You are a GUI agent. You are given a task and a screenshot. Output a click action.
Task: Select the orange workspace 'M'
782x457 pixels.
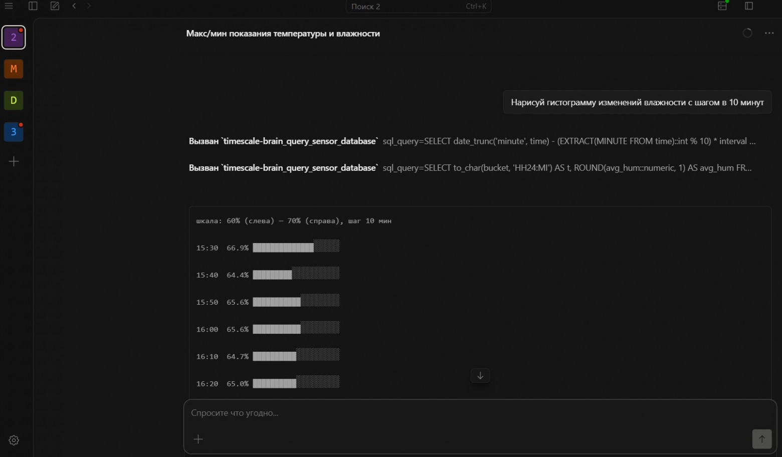click(x=14, y=69)
